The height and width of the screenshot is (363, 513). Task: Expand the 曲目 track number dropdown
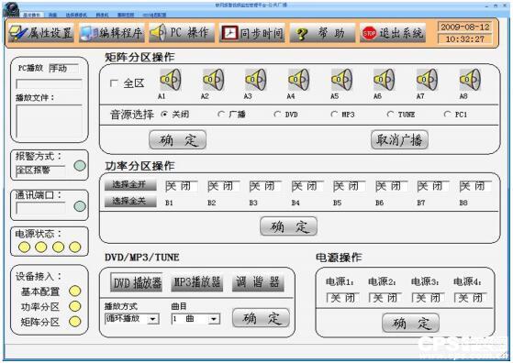(214, 319)
